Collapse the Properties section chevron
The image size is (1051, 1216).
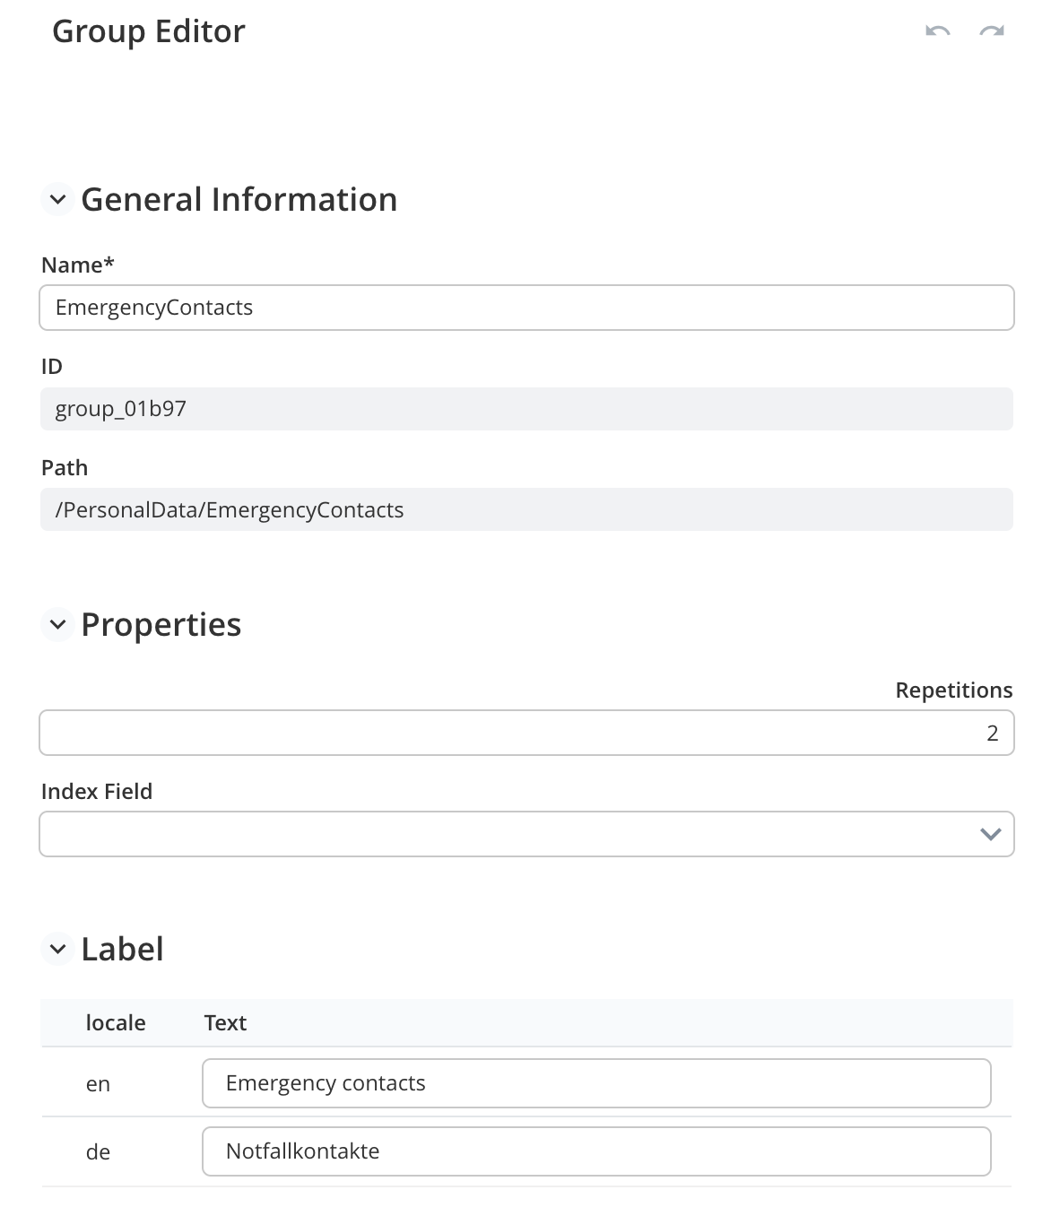click(57, 624)
